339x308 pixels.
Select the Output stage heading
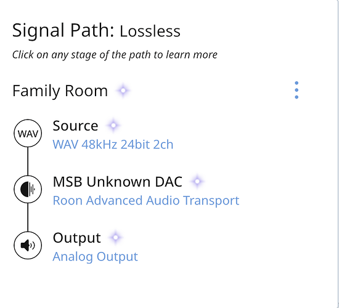coord(77,238)
